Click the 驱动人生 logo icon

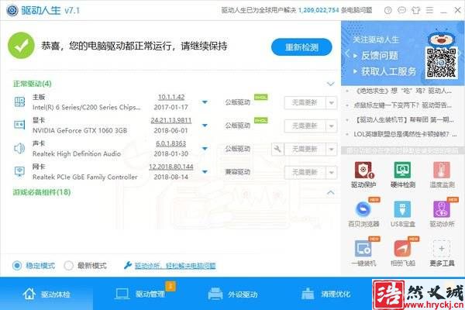[12, 10]
